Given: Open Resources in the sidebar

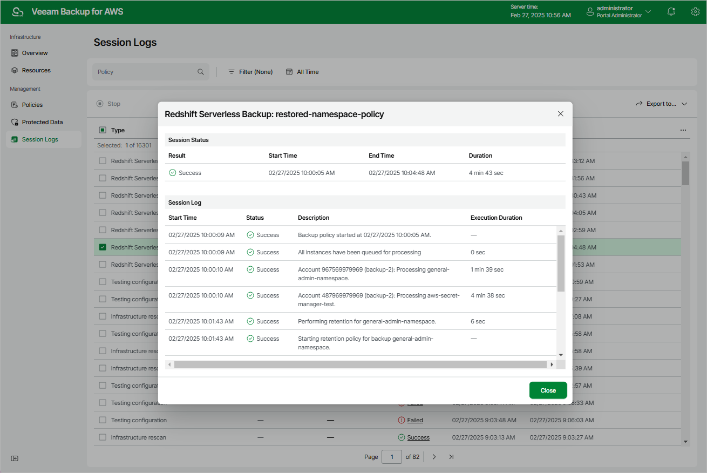Looking at the screenshot, I should pyautogui.click(x=36, y=70).
